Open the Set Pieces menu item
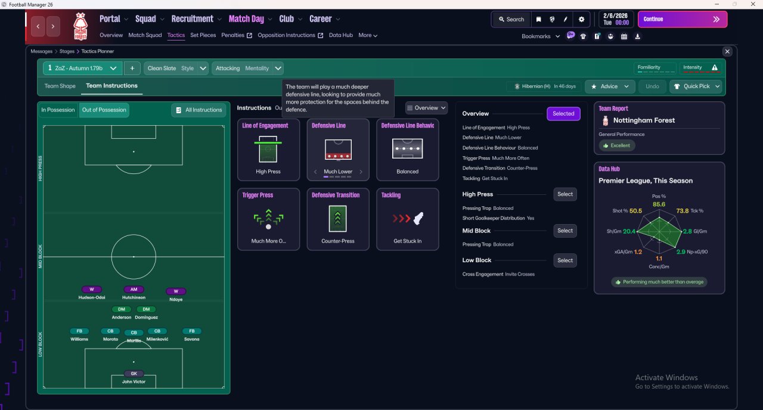 [x=203, y=35]
